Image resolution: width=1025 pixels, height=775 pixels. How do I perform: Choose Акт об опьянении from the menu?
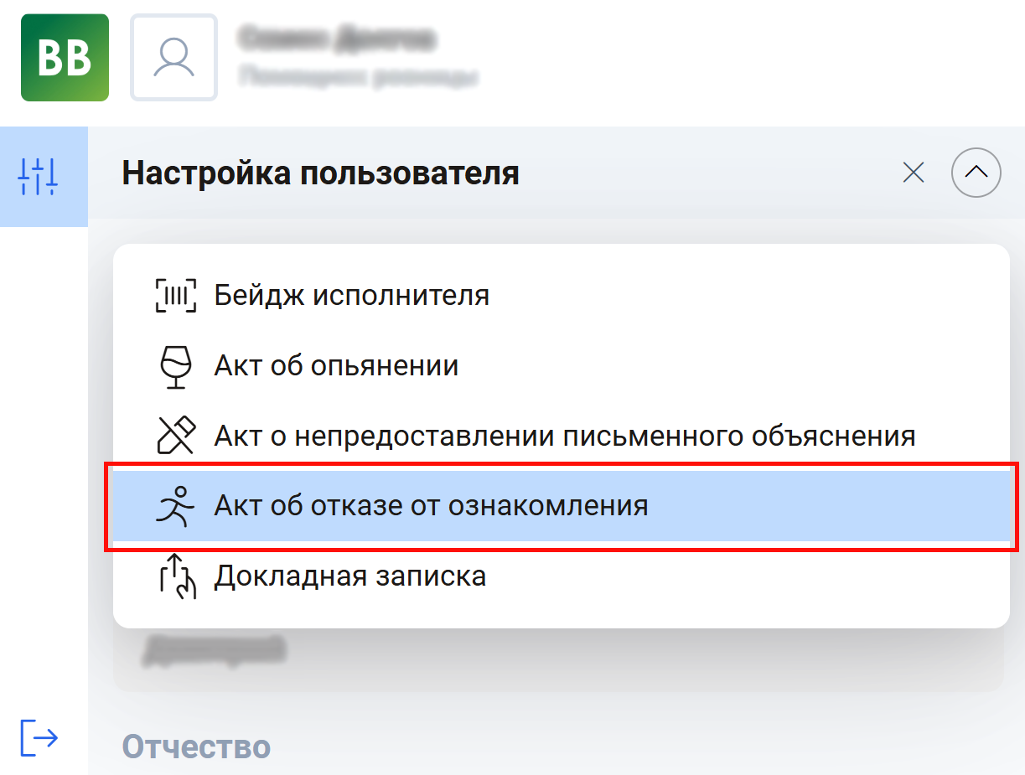click(x=561, y=366)
